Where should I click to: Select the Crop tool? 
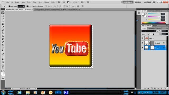3,24
